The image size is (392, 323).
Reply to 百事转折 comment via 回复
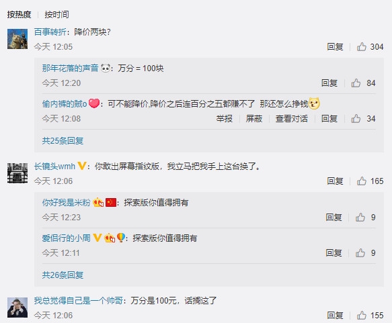click(x=335, y=47)
